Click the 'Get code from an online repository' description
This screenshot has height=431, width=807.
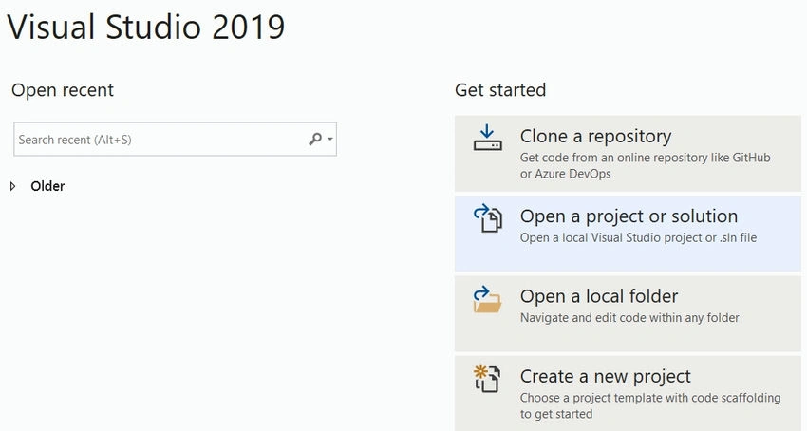point(645,165)
